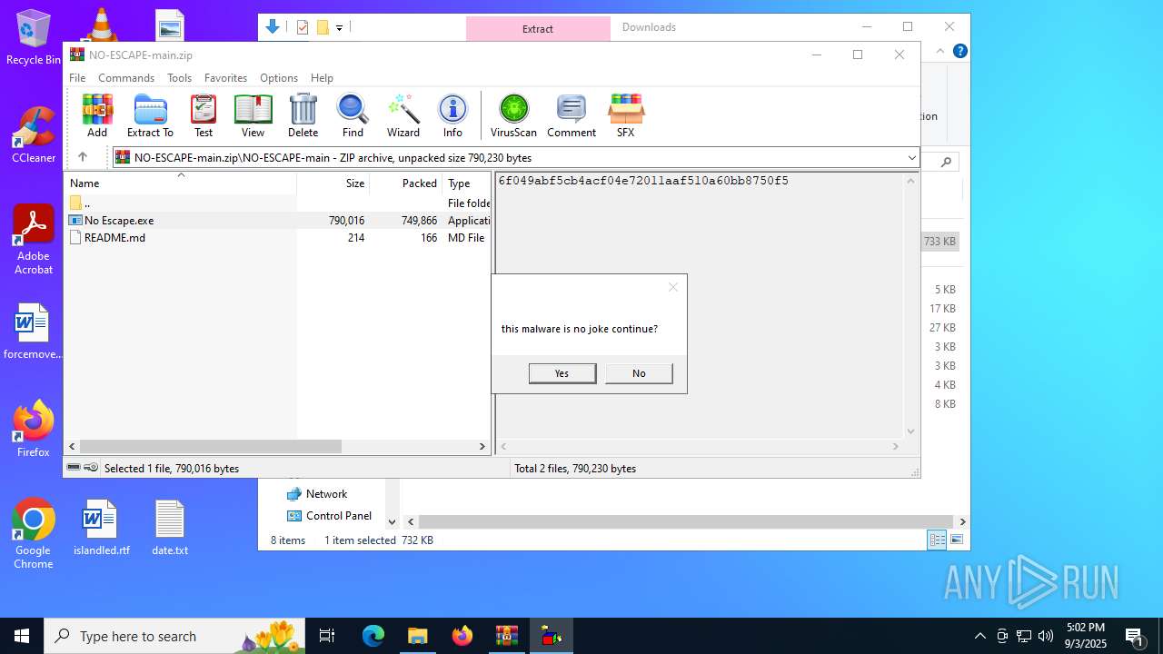Click Yes in the malware warning dialog
Viewport: 1163px width, 654px height.
point(562,373)
